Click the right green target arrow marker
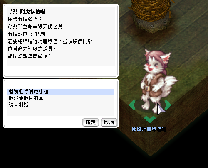208x168 pixels. click(168, 105)
